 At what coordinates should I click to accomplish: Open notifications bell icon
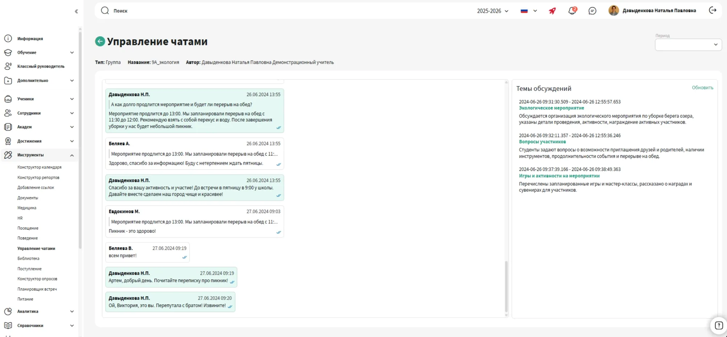pos(572,11)
